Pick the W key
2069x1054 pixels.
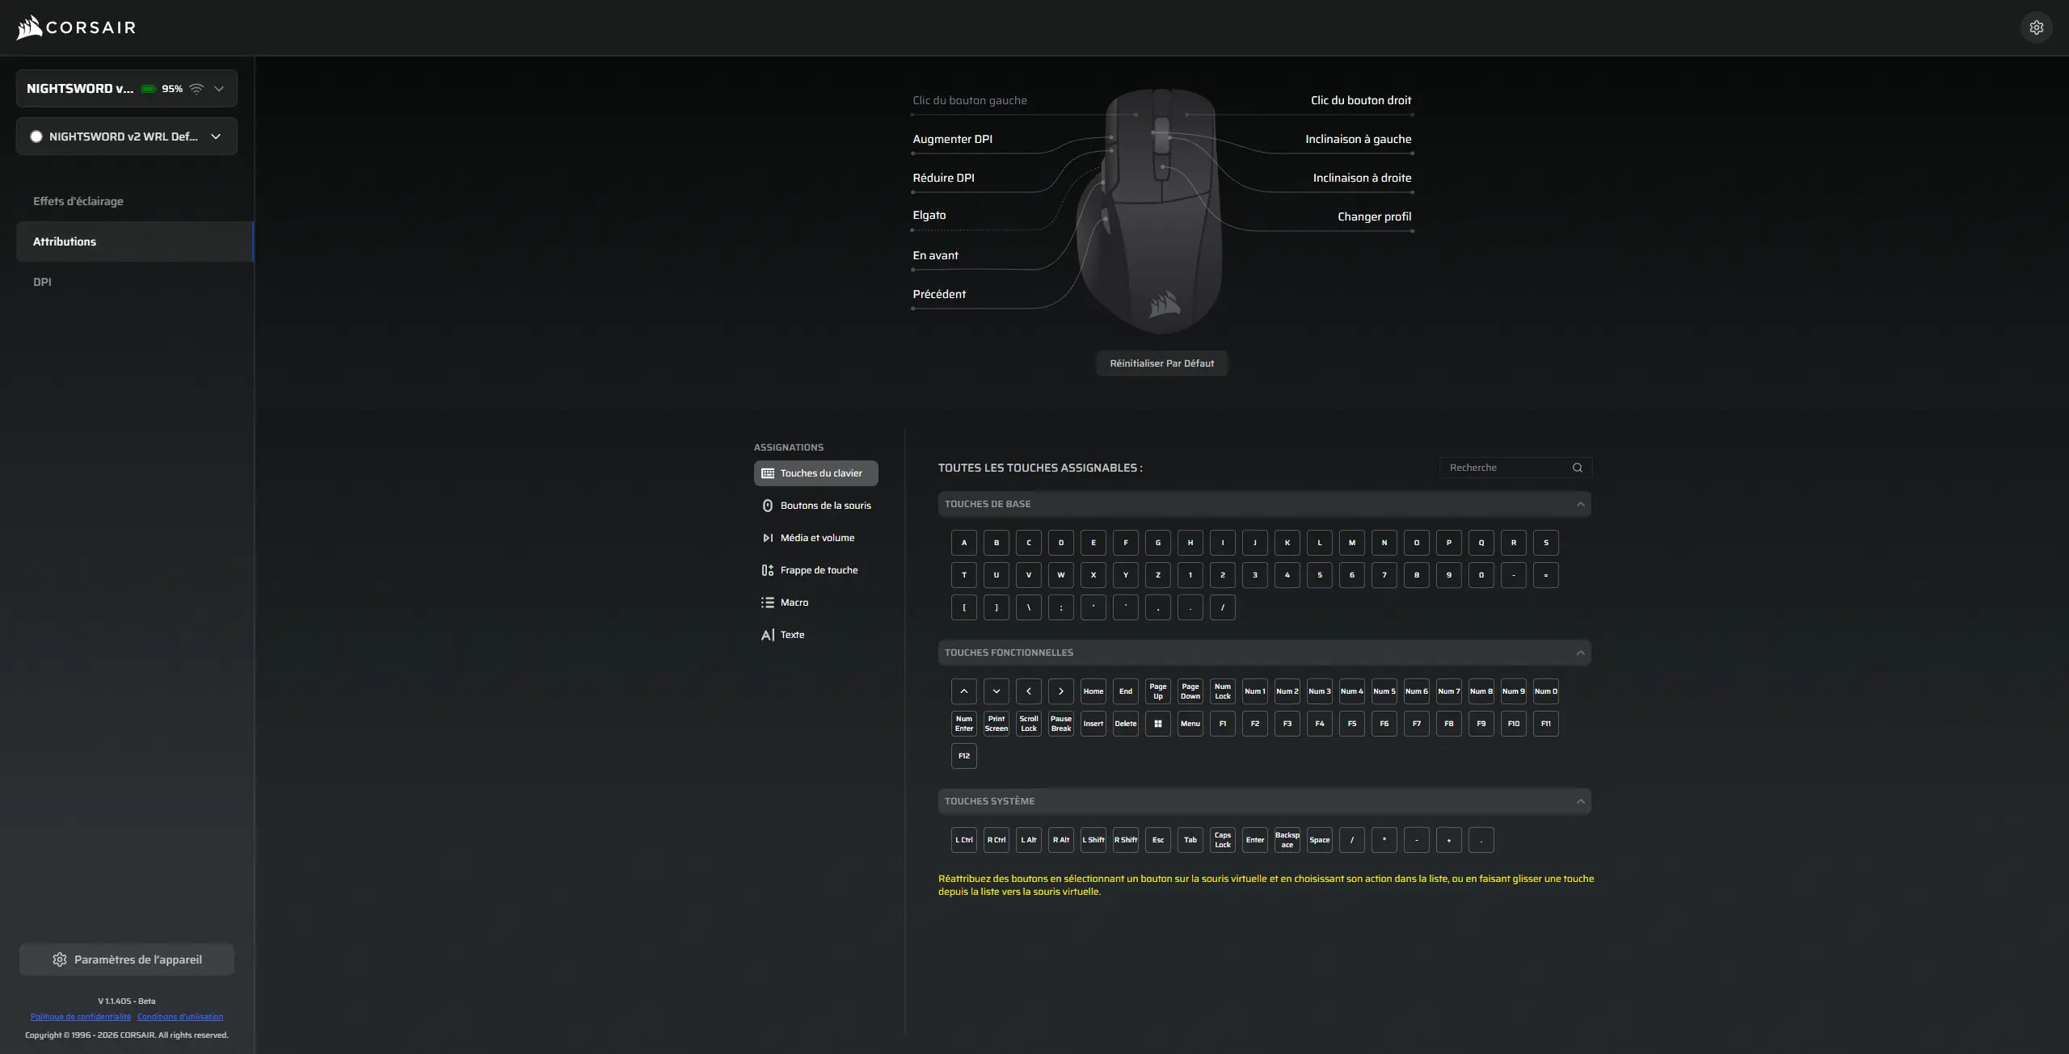[x=1061, y=575]
